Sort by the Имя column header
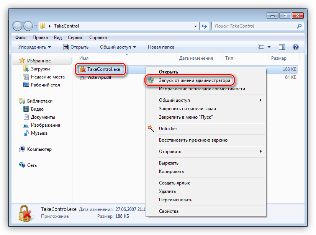Image resolution: width=316 pixels, height=235 pixels. (x=84, y=58)
